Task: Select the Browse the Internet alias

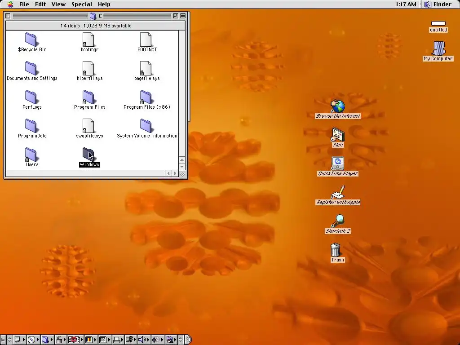Action: (x=338, y=109)
